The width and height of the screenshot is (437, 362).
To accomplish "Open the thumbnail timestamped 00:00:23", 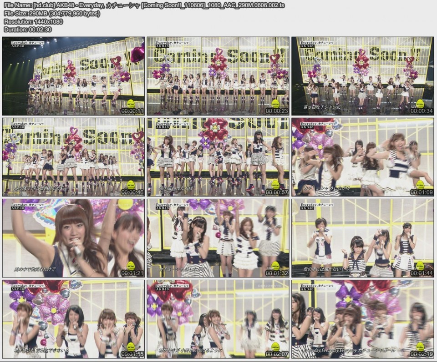I will point(218,76).
